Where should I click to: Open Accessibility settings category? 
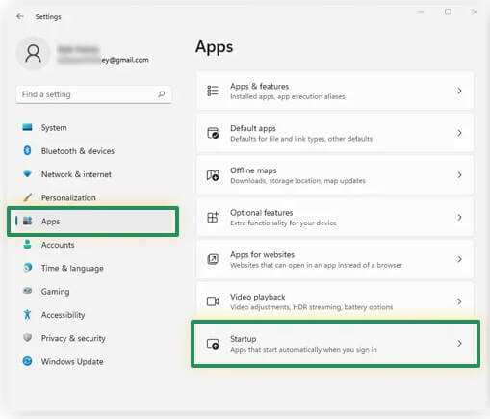(93, 315)
